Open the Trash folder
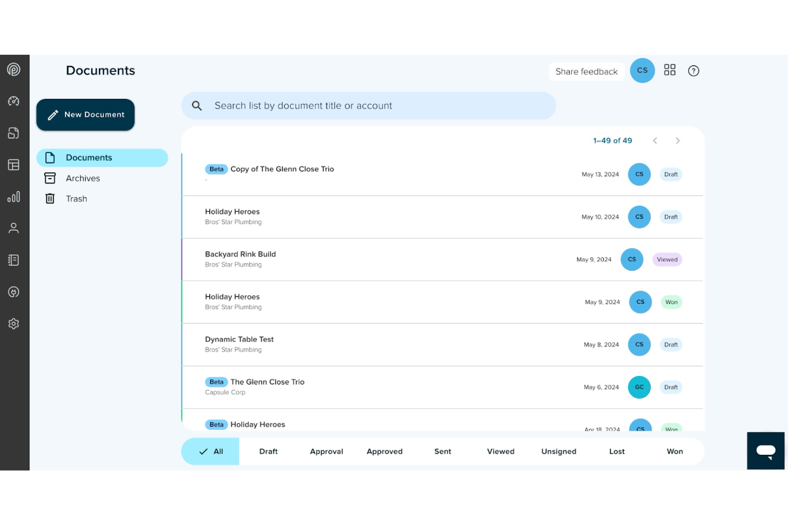Image resolution: width=788 pixels, height=525 pixels. [x=76, y=198]
